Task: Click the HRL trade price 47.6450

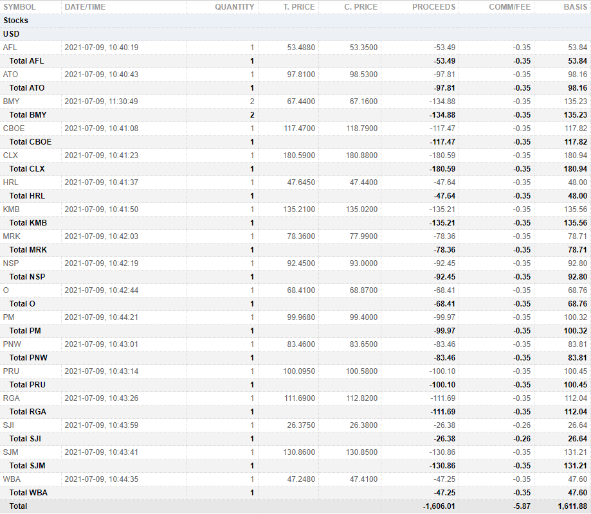Action: point(301,182)
